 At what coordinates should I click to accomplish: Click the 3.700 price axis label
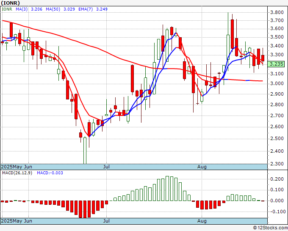pos(277,20)
